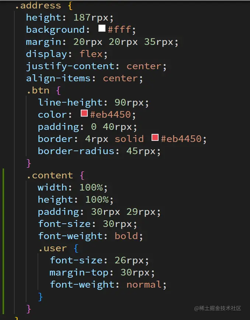Click the 'padding: 0 40rpx;' line
This screenshot has width=250, height=320.
click(87, 127)
